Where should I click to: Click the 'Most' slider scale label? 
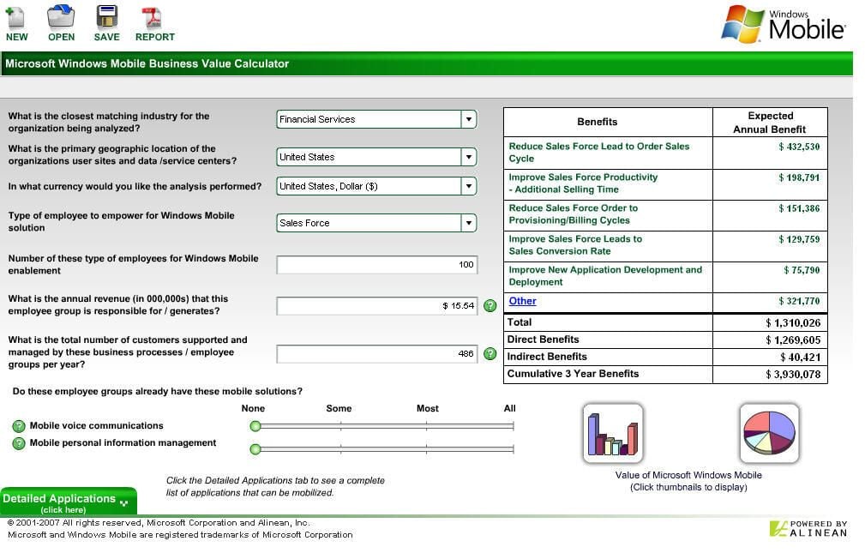pyautogui.click(x=428, y=408)
